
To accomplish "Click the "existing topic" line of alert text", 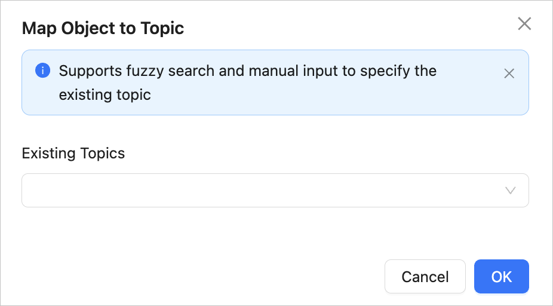I will pos(105,94).
